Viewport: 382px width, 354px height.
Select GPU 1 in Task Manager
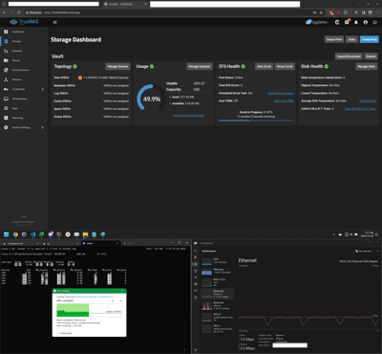[218, 328]
